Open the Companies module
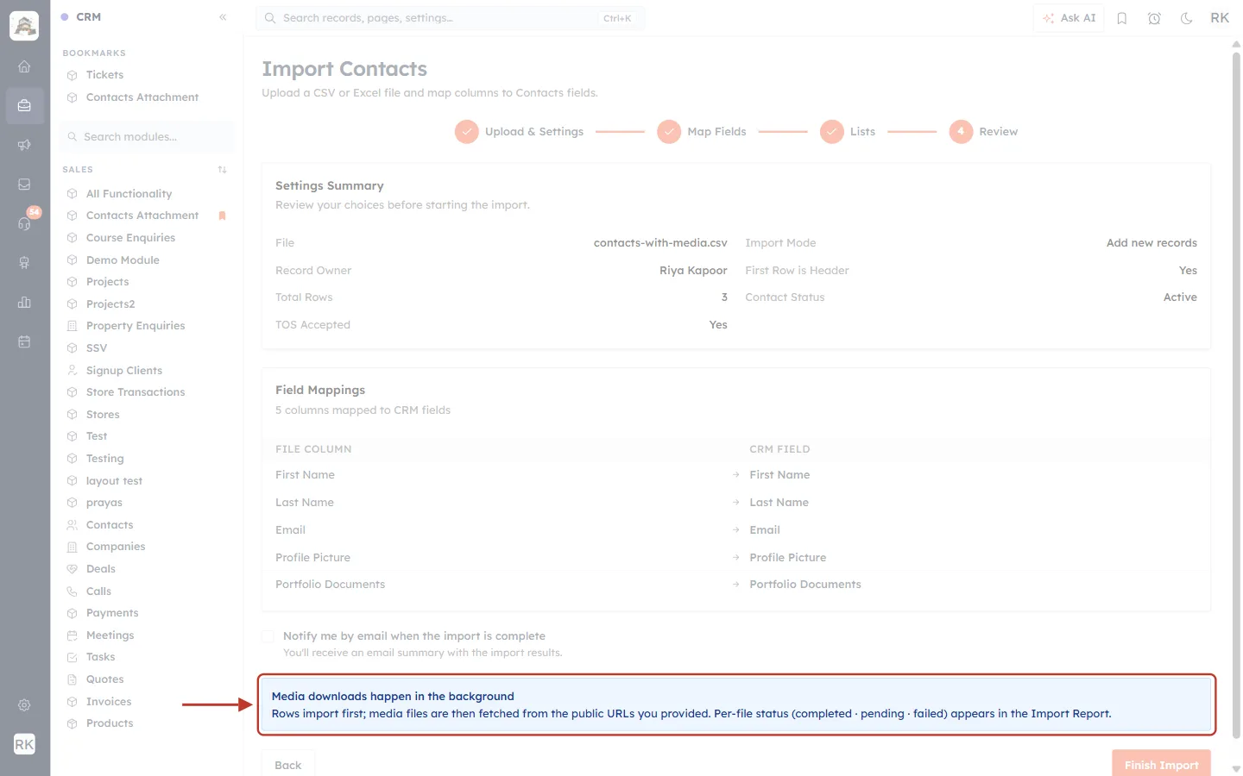This screenshot has height=776, width=1243. click(x=116, y=547)
